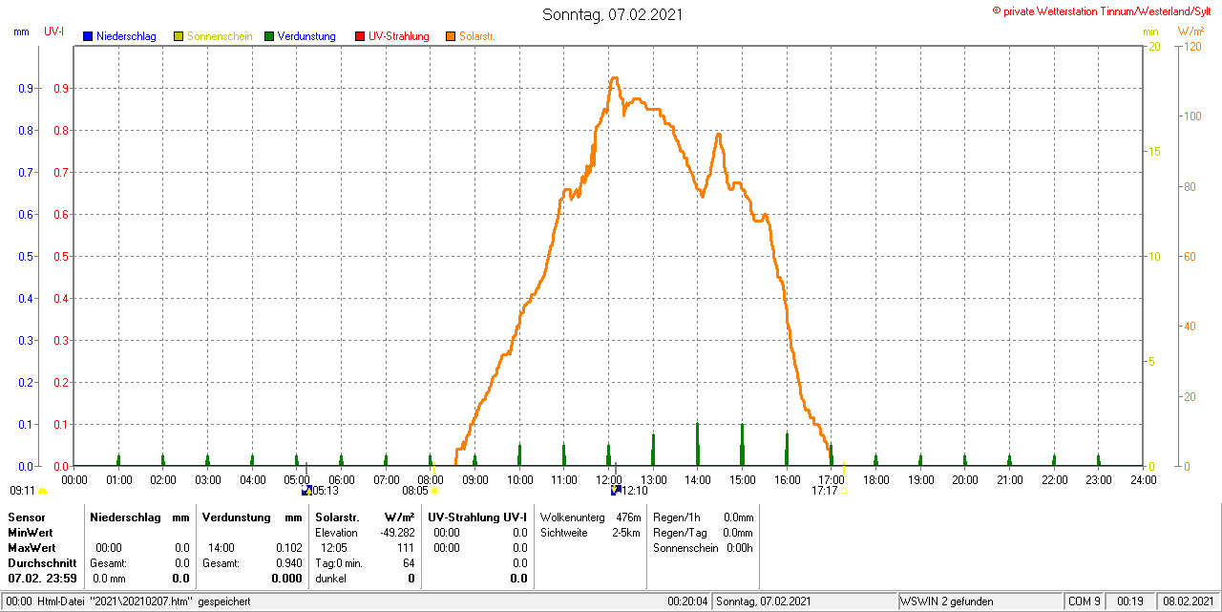This screenshot has width=1222, height=612.
Task: Click the sunrise sun icon at 08:05
Action: tap(434, 491)
